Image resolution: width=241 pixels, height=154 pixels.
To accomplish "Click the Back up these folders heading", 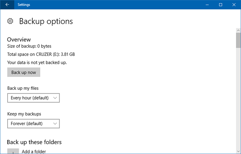I will (x=34, y=142).
